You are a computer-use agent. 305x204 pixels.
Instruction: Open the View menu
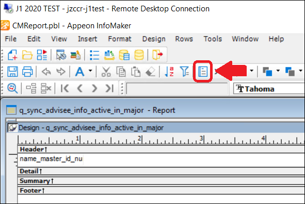(59, 39)
